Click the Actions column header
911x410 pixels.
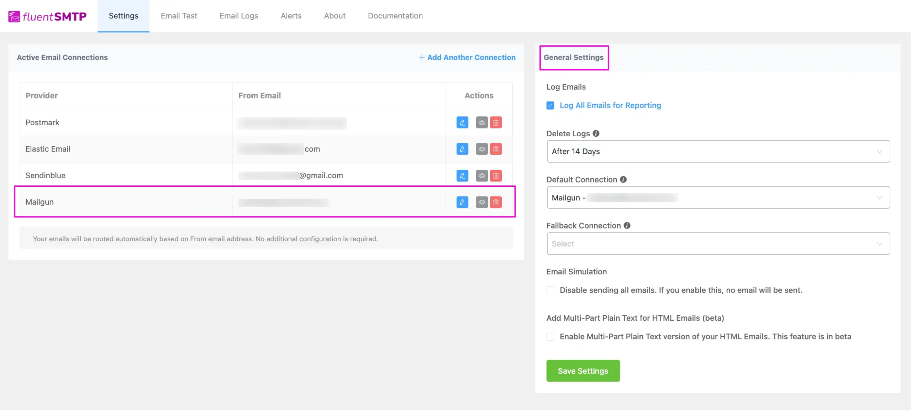coord(479,95)
